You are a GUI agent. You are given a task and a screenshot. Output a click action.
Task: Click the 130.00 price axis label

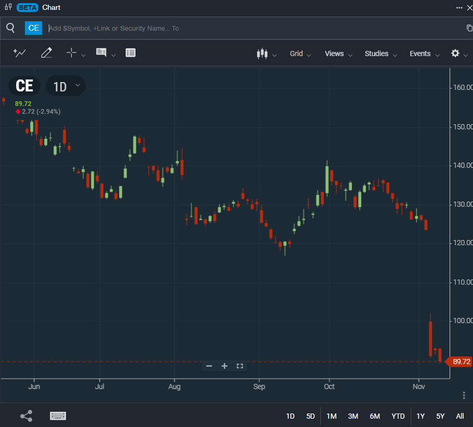coord(463,204)
